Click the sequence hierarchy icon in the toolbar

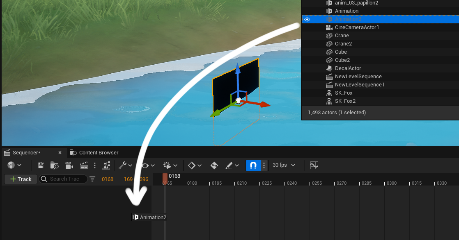click(106, 165)
